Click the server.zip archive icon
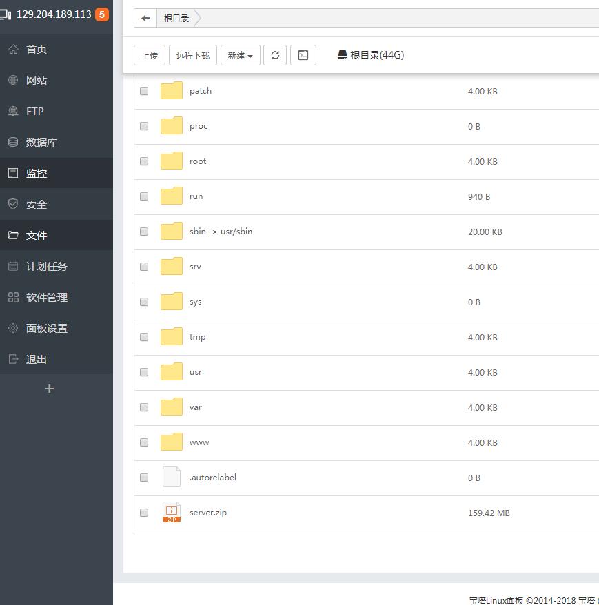 tap(172, 512)
